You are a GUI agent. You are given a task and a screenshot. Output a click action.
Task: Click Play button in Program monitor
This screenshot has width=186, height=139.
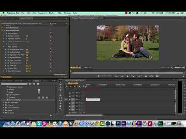(127, 76)
